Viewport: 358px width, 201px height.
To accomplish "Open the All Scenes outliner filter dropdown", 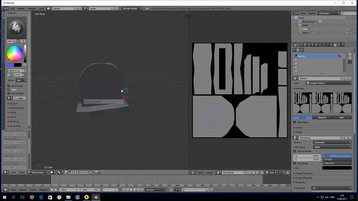I will [329, 13].
